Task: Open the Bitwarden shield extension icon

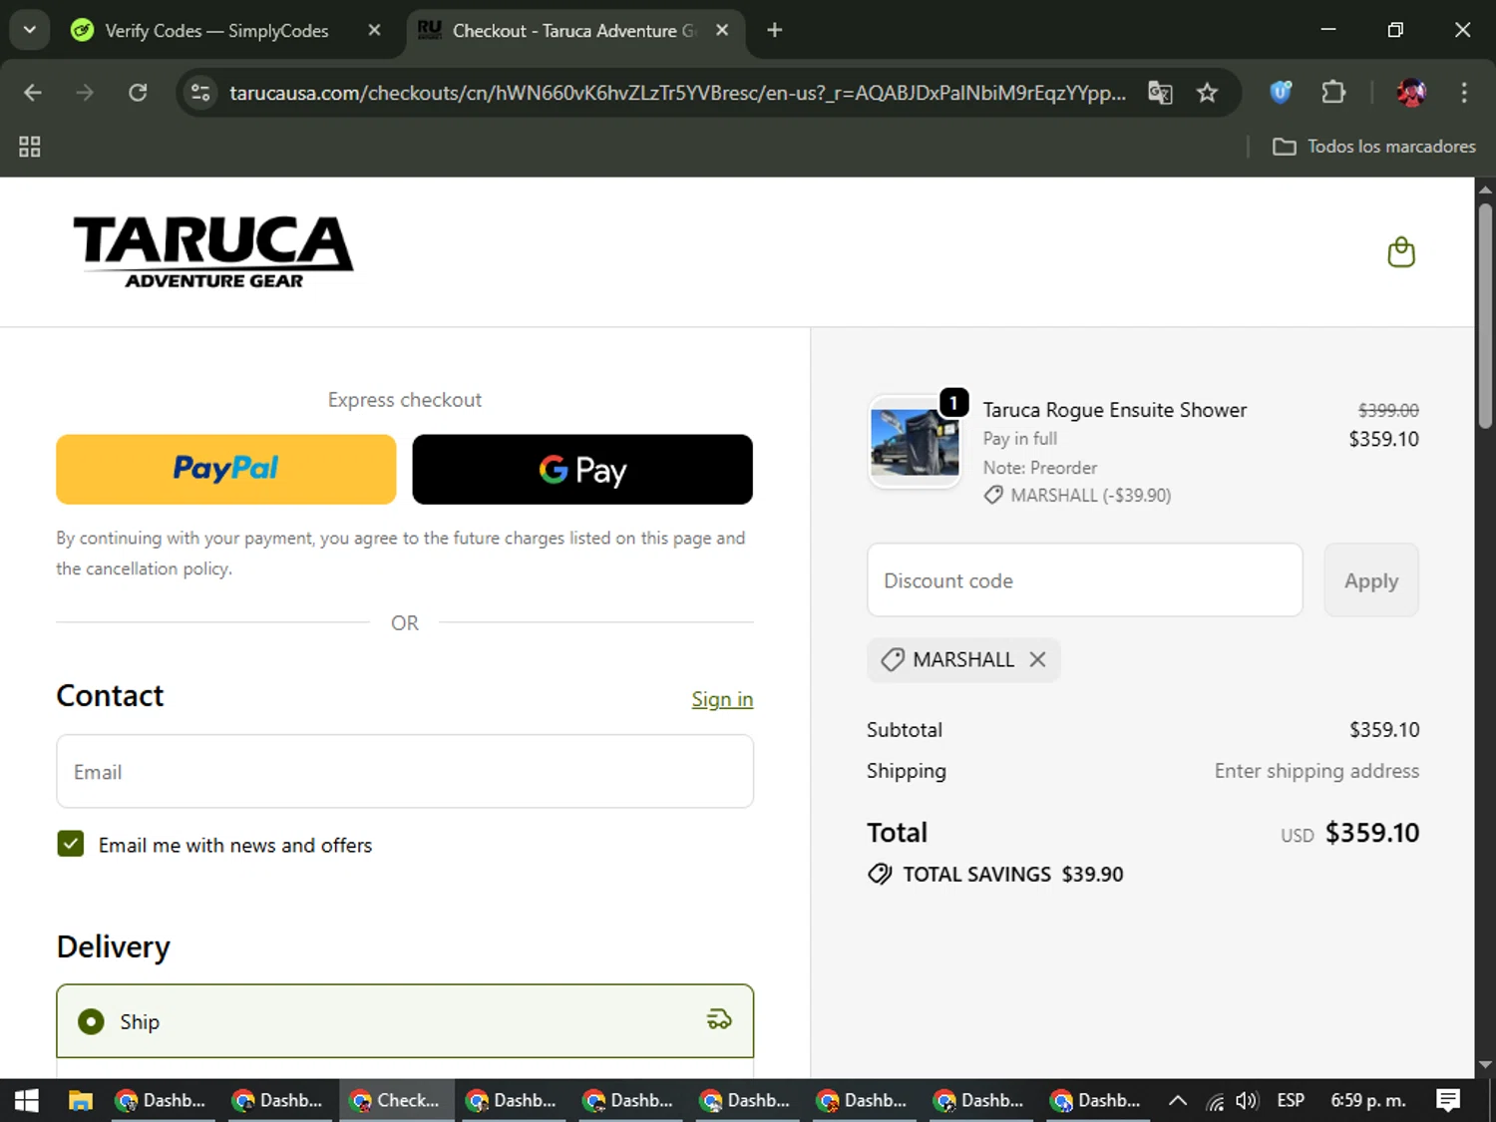Action: (x=1281, y=93)
